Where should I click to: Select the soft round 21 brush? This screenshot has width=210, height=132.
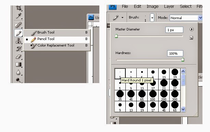164,84
